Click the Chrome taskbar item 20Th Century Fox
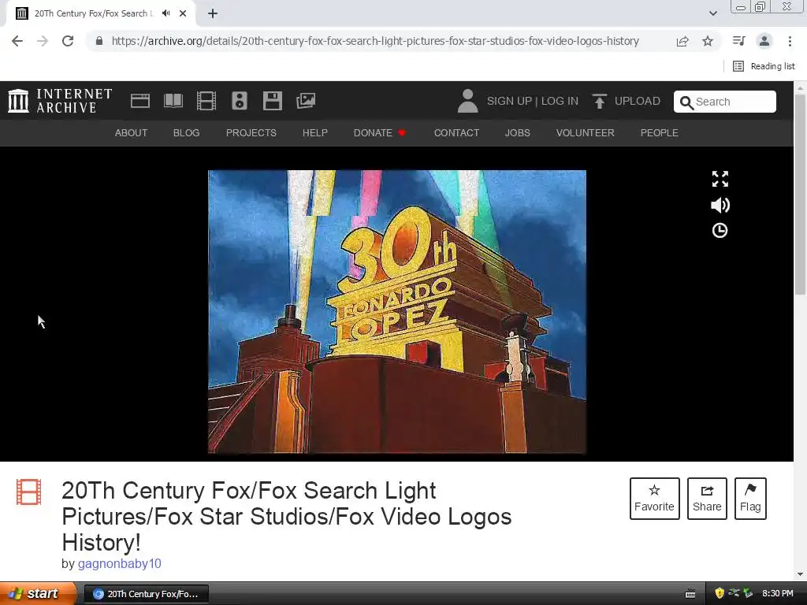 (x=146, y=594)
